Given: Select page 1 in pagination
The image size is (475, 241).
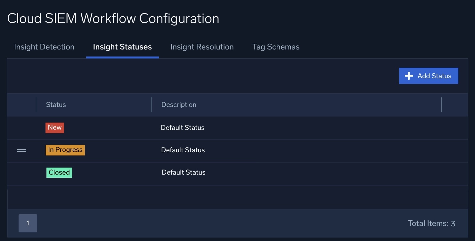Looking at the screenshot, I should click(28, 223).
